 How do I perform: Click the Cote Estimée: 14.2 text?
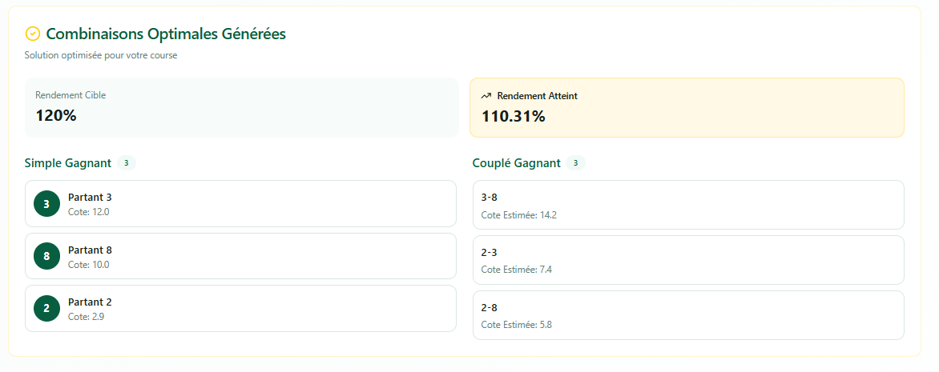click(x=518, y=215)
